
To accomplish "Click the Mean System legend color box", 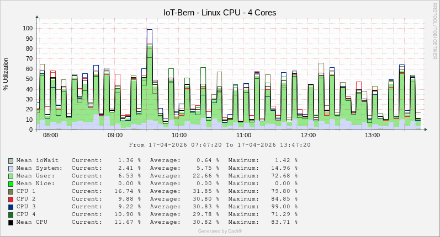I will click(x=10, y=168).
